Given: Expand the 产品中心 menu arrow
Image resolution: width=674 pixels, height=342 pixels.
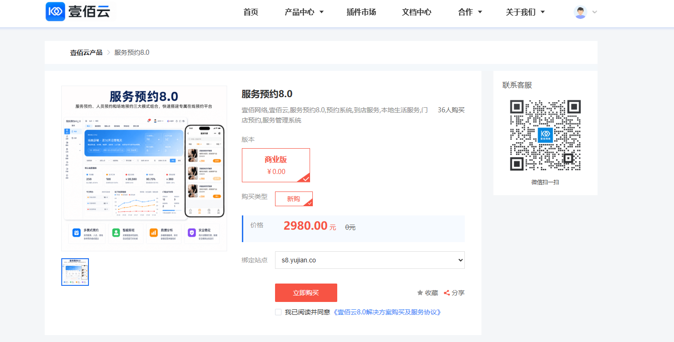Looking at the screenshot, I should (322, 12).
